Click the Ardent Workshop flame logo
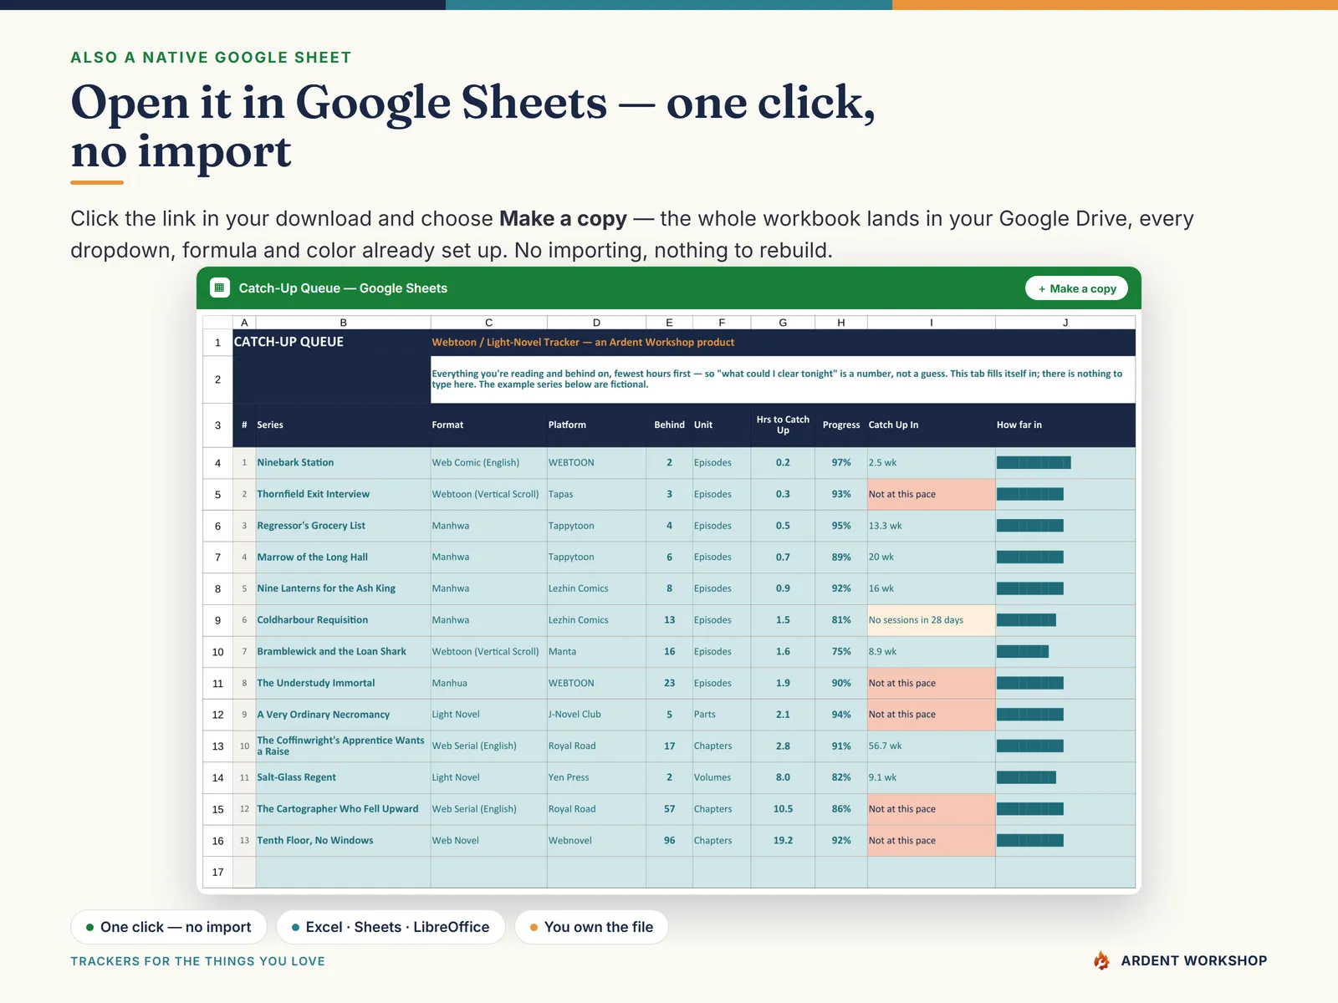Screen dimensions: 1338x1003 [1102, 960]
